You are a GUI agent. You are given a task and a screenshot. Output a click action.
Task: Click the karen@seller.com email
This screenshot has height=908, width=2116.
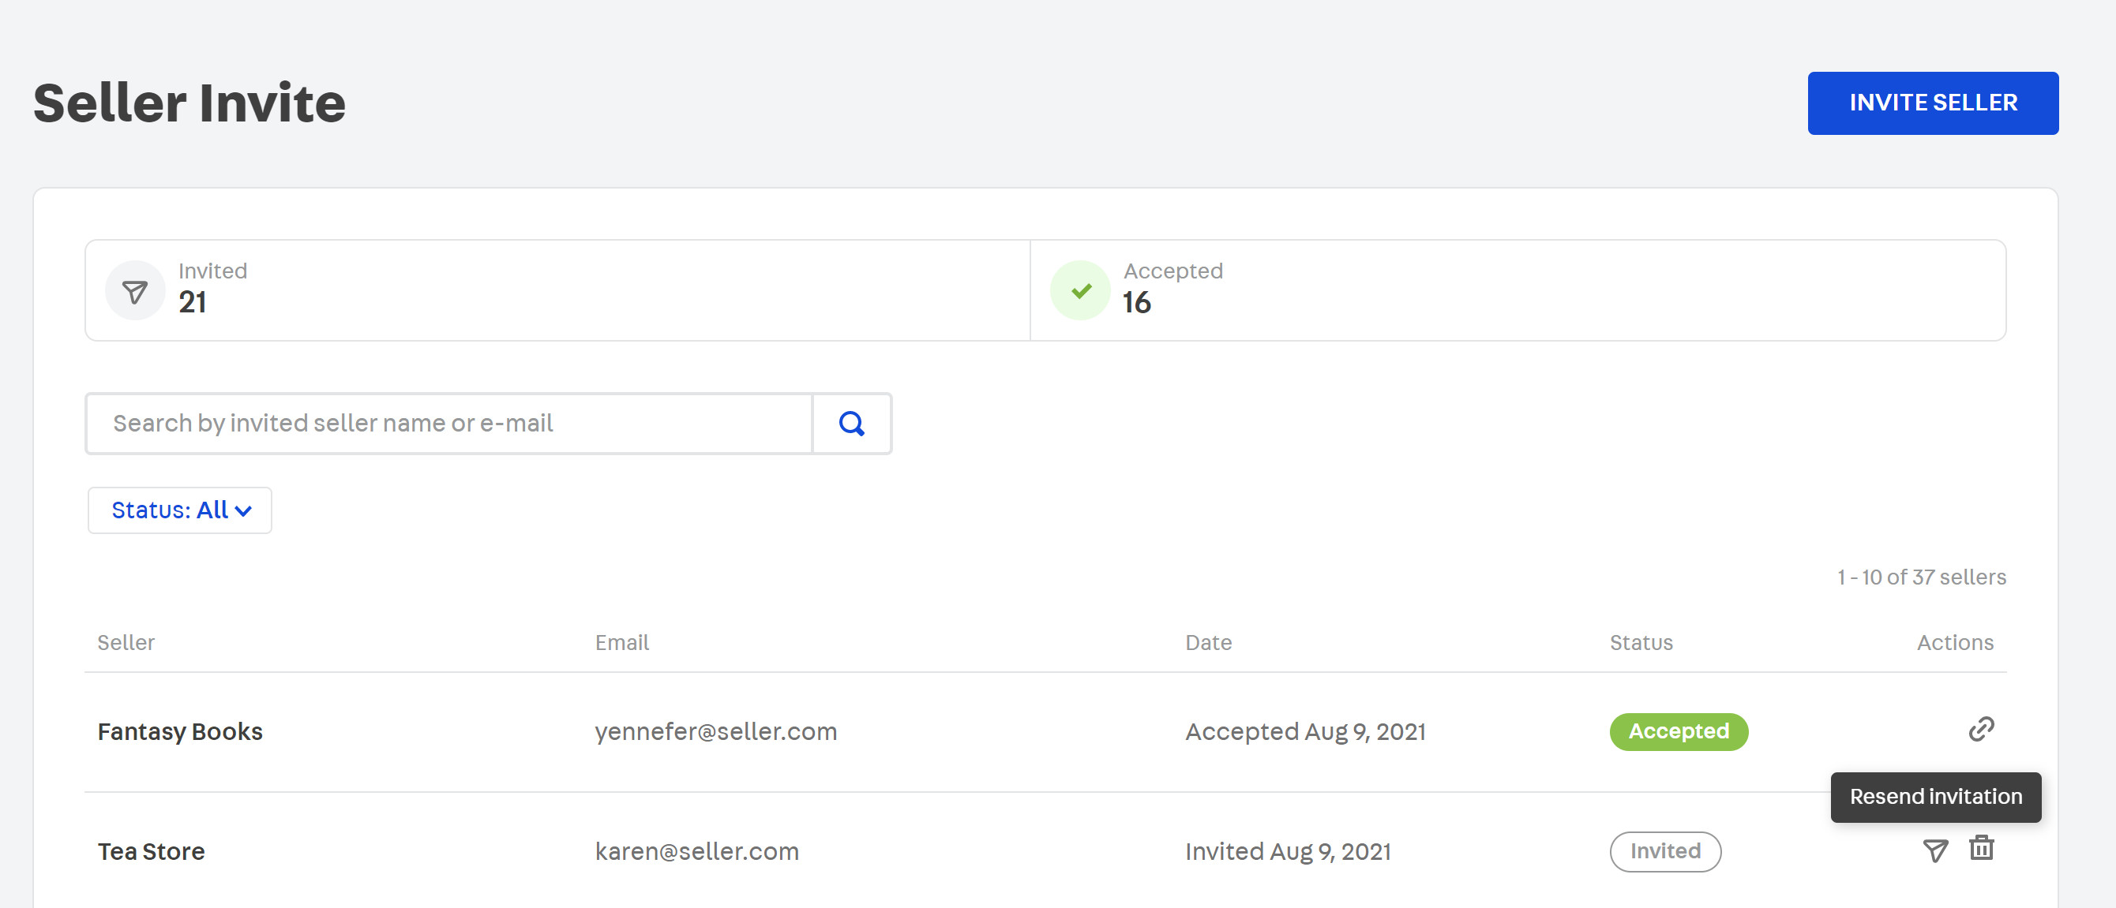pos(696,851)
